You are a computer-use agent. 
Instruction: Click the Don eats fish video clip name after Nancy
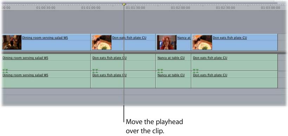230,38
